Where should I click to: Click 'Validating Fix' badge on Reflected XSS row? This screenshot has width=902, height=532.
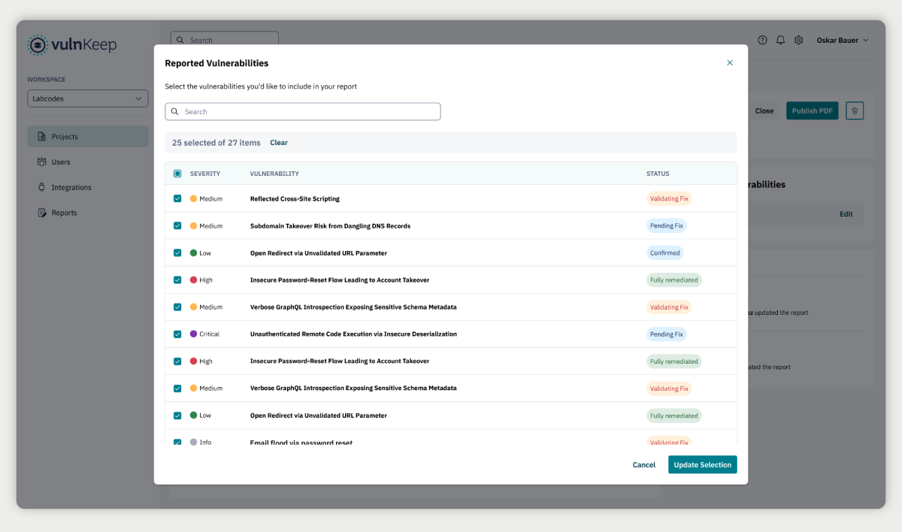[x=669, y=199]
